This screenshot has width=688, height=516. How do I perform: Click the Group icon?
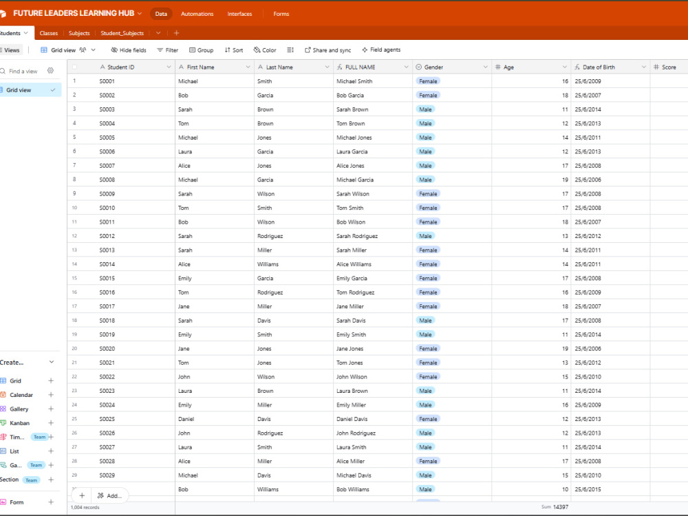[x=192, y=50]
